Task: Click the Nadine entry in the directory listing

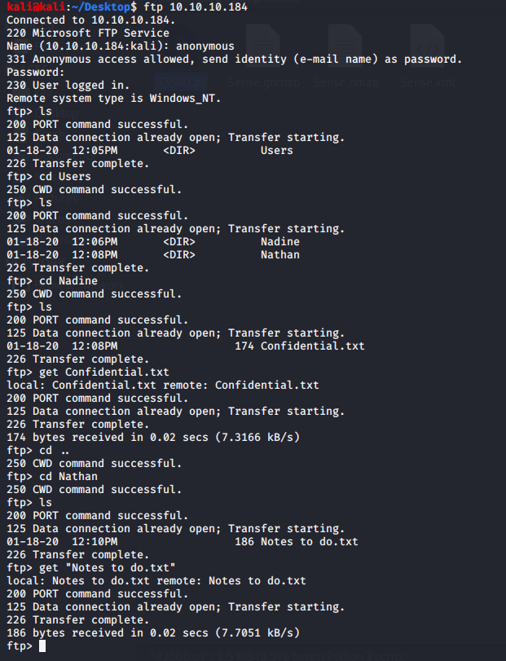Action: [279, 241]
